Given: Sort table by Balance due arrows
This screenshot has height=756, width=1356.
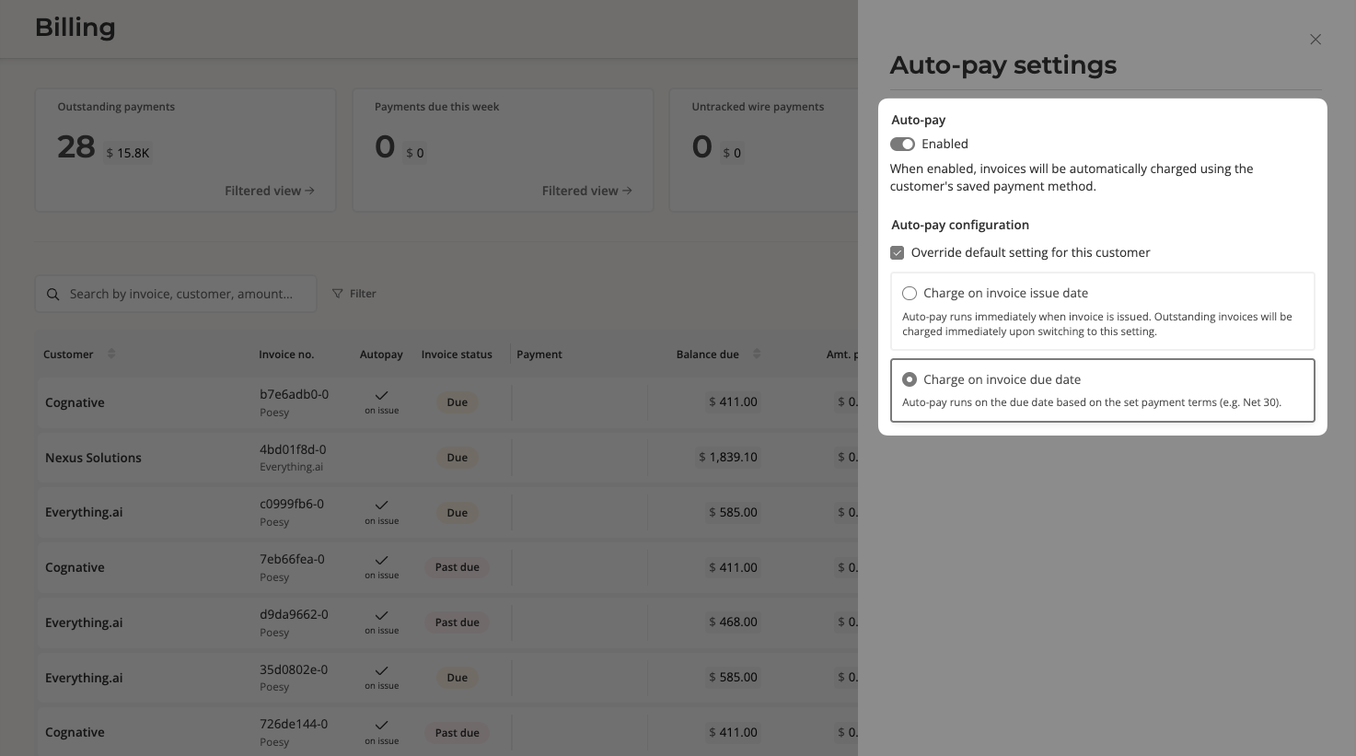Looking at the screenshot, I should (757, 354).
